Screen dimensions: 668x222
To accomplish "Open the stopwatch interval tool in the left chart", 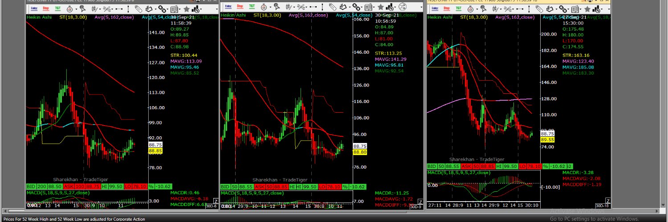I will click(x=69, y=9).
